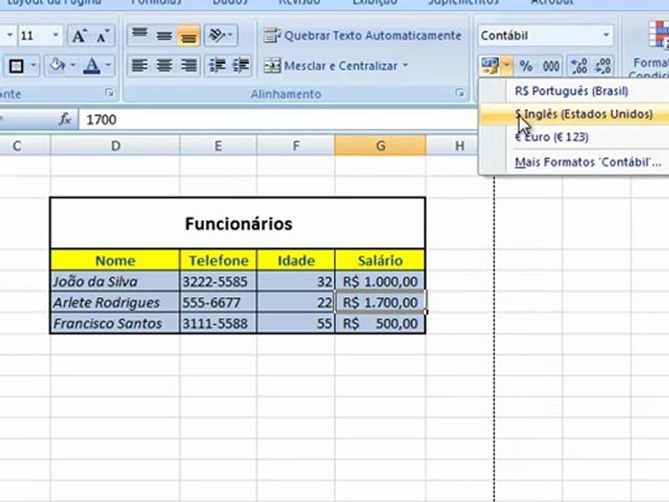Viewport: 669px width, 502px height.
Task: Increase font size with the large A icon
Action: (x=79, y=36)
